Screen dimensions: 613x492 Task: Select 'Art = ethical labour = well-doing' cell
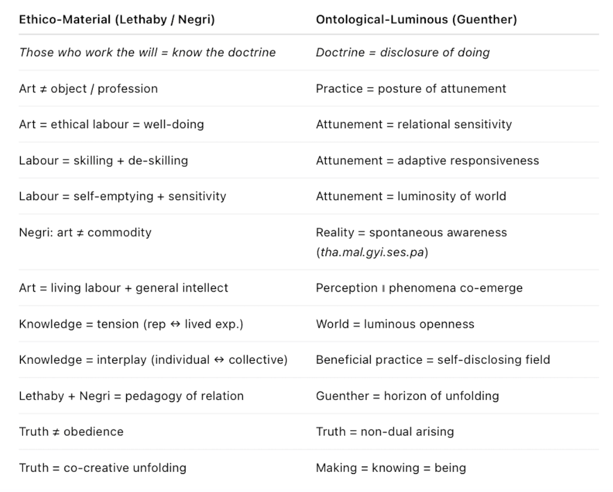[111, 124]
